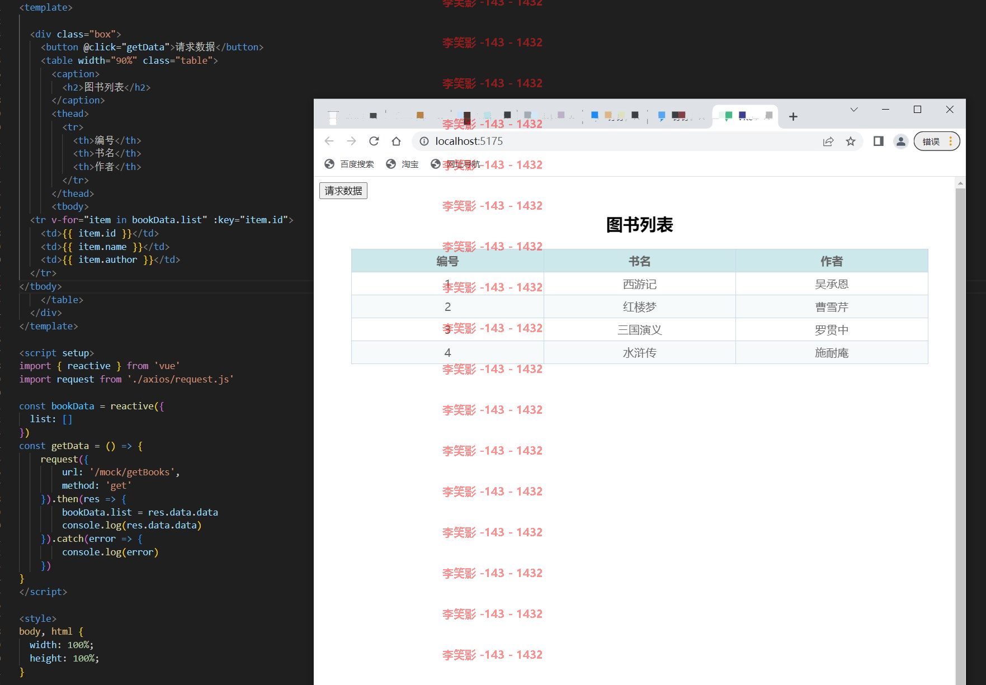Click the 施耐庵 author cell

tap(832, 353)
